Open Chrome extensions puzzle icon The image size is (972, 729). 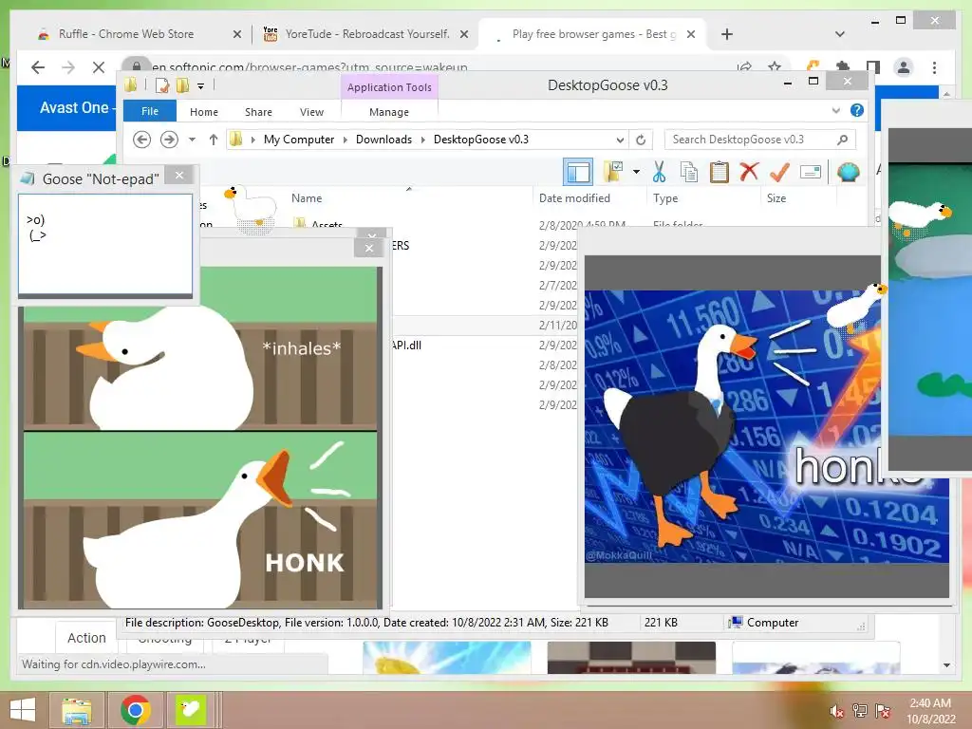pyautogui.click(x=843, y=67)
